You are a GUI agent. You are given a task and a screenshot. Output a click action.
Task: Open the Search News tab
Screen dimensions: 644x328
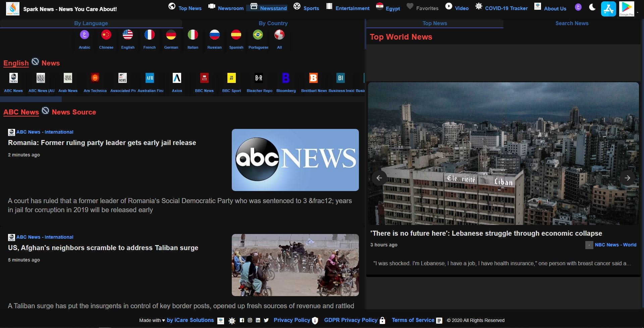click(572, 23)
